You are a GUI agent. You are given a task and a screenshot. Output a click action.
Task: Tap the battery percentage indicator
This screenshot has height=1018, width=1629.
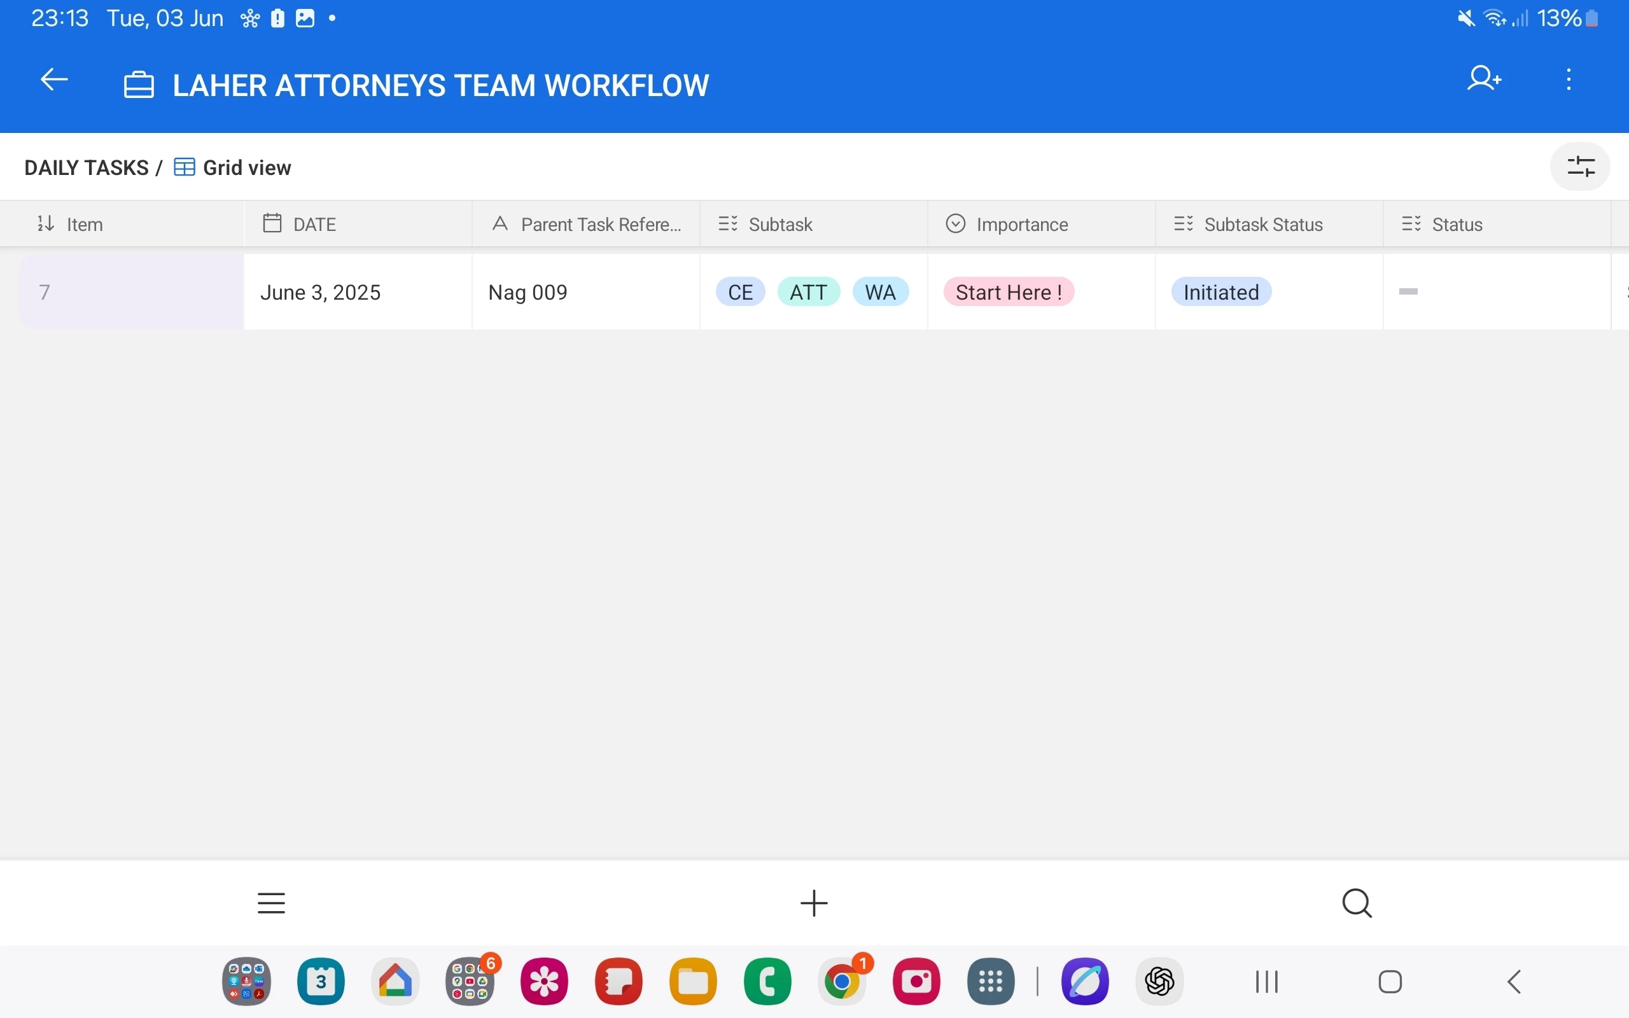pyautogui.click(x=1559, y=18)
